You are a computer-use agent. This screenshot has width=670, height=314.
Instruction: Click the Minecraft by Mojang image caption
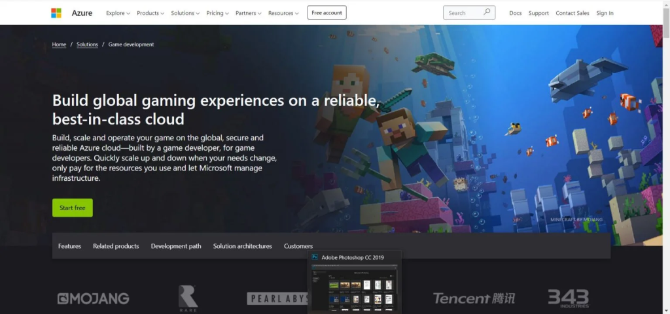pos(576,219)
